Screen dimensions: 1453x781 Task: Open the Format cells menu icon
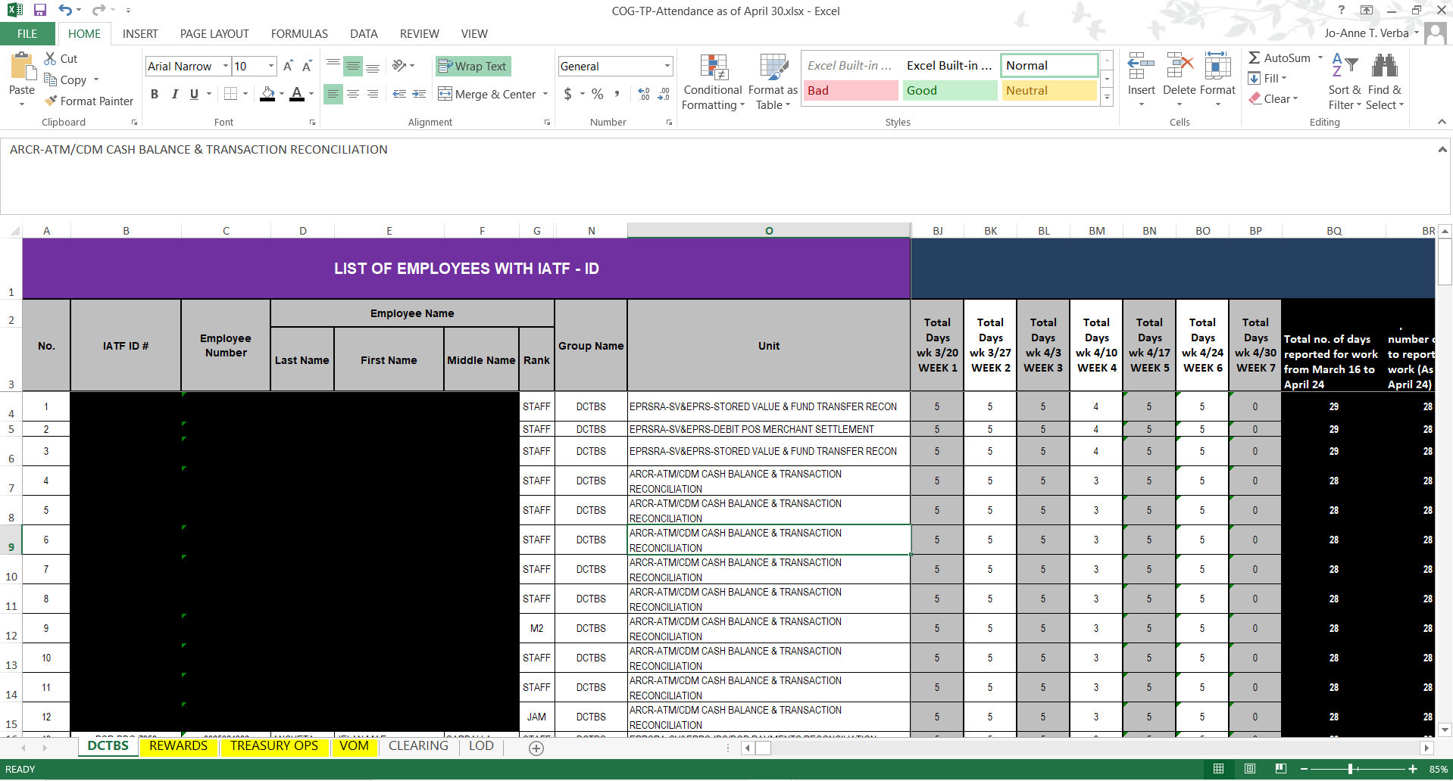tap(1217, 67)
